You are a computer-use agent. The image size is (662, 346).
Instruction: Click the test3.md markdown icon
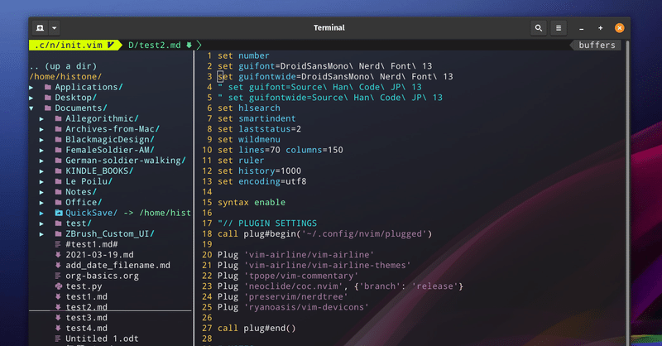point(58,318)
